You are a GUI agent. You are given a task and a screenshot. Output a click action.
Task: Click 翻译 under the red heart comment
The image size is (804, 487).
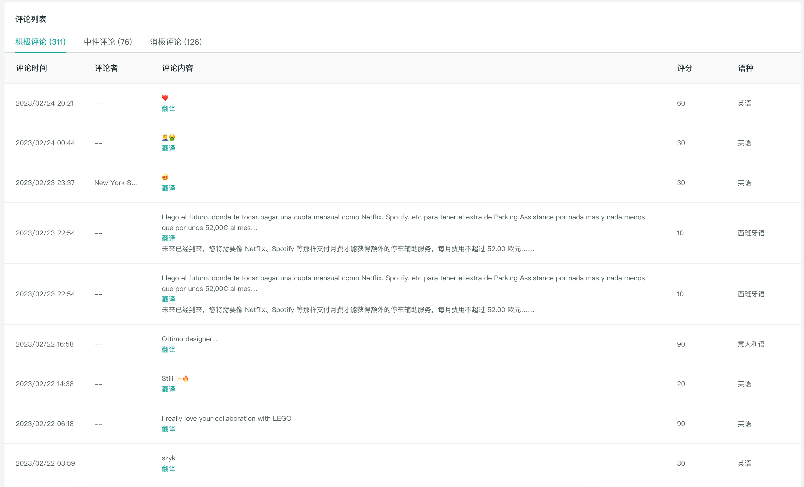point(168,109)
